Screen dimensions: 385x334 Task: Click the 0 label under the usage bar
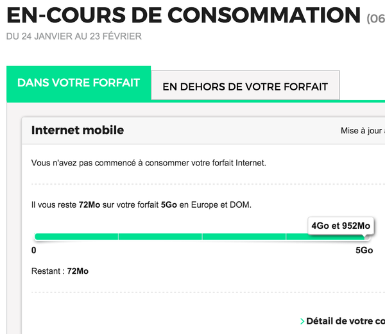click(x=34, y=251)
